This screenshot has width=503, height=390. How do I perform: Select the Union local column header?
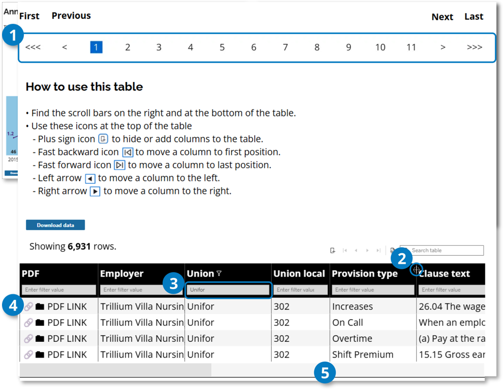tap(299, 274)
